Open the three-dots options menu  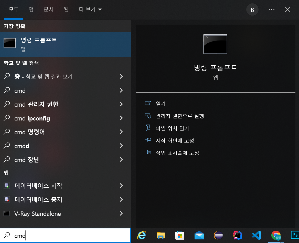(272, 9)
